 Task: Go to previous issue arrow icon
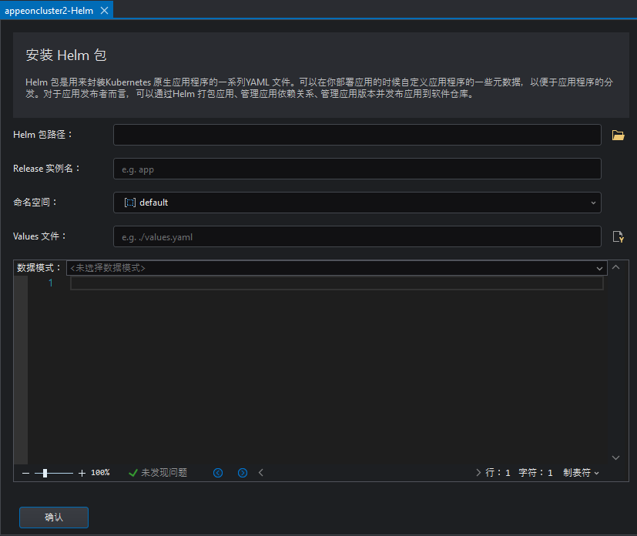218,473
